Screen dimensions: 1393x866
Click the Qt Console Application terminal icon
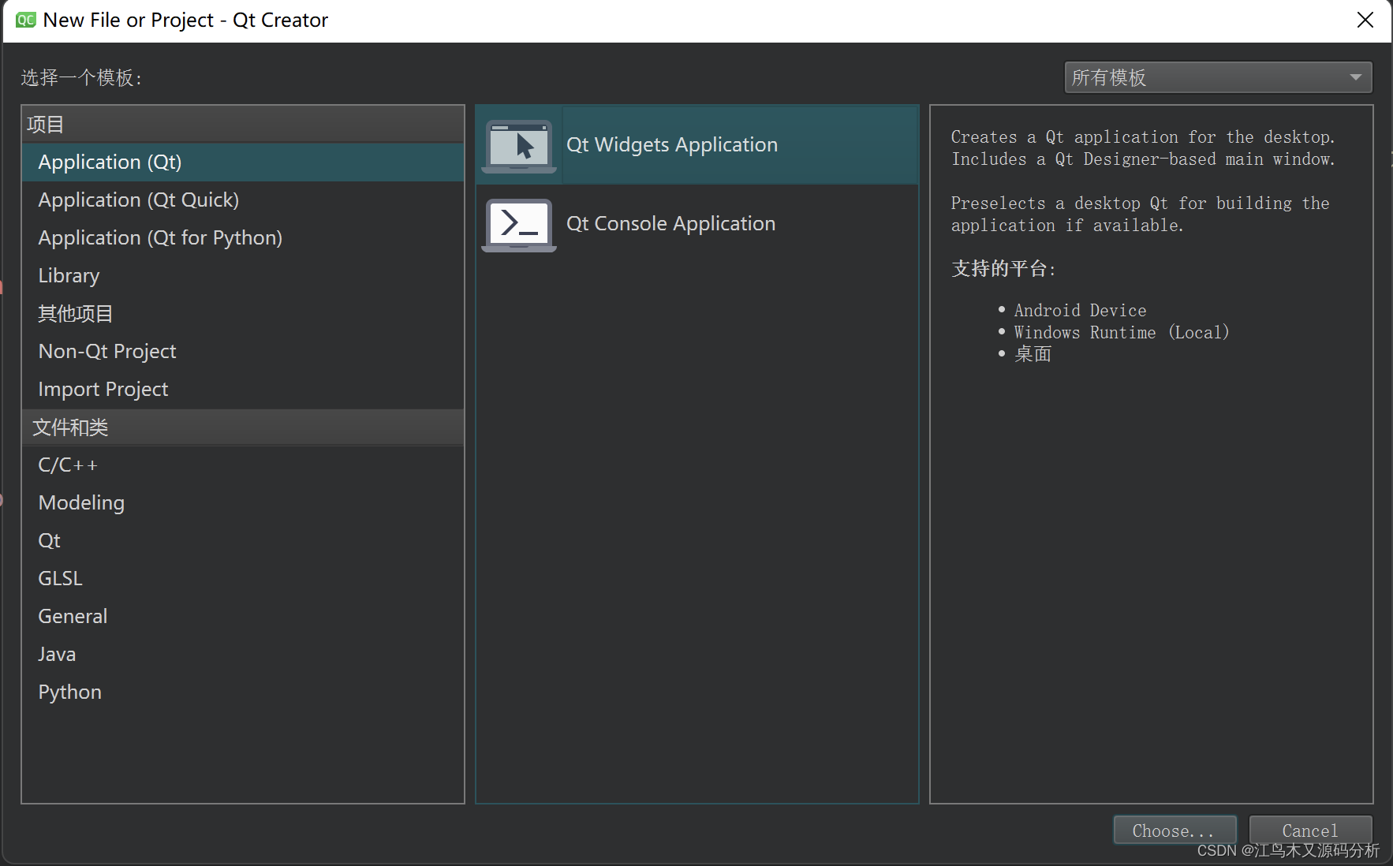(519, 225)
